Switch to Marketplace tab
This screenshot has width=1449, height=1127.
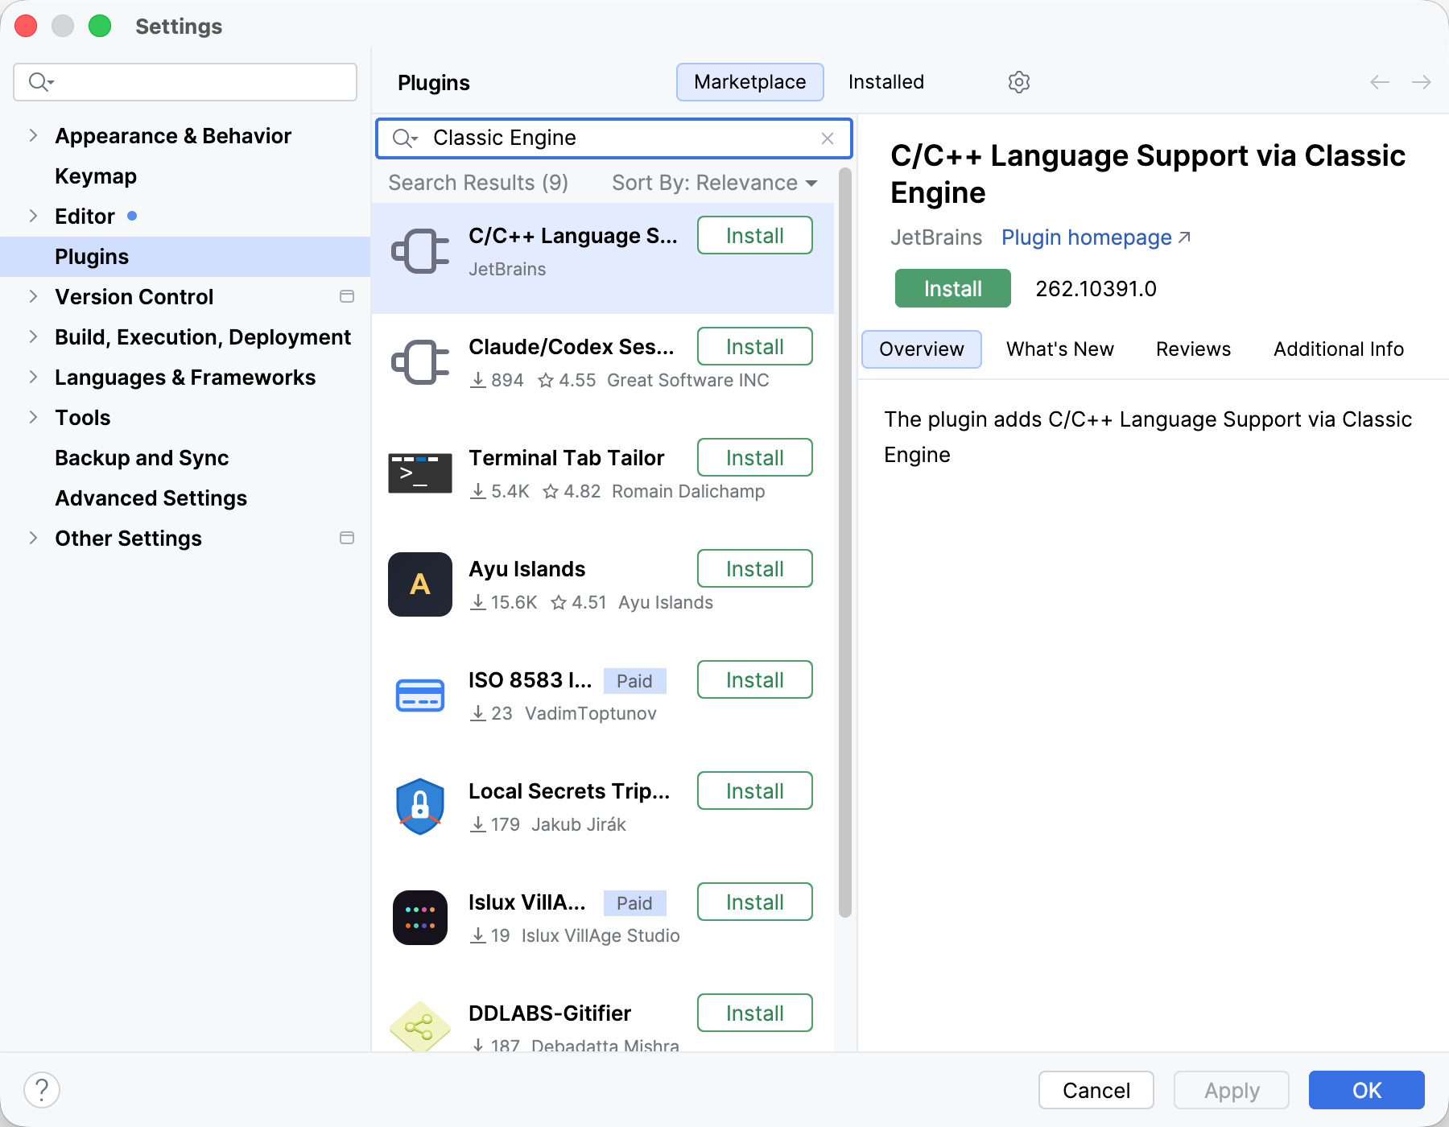[x=749, y=82]
